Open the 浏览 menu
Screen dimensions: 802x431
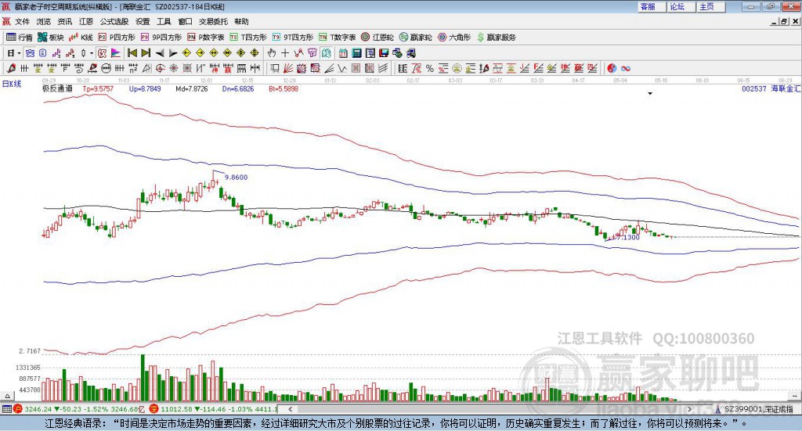[44, 21]
